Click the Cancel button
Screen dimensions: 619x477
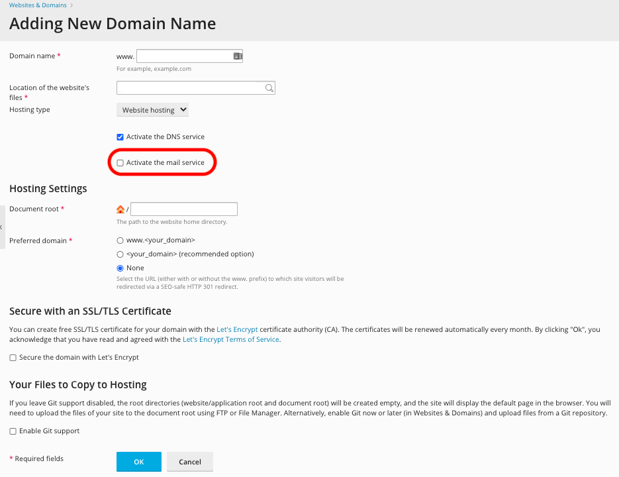click(189, 462)
